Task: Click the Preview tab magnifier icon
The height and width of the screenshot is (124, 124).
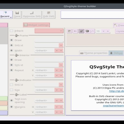Action: point(116,25)
